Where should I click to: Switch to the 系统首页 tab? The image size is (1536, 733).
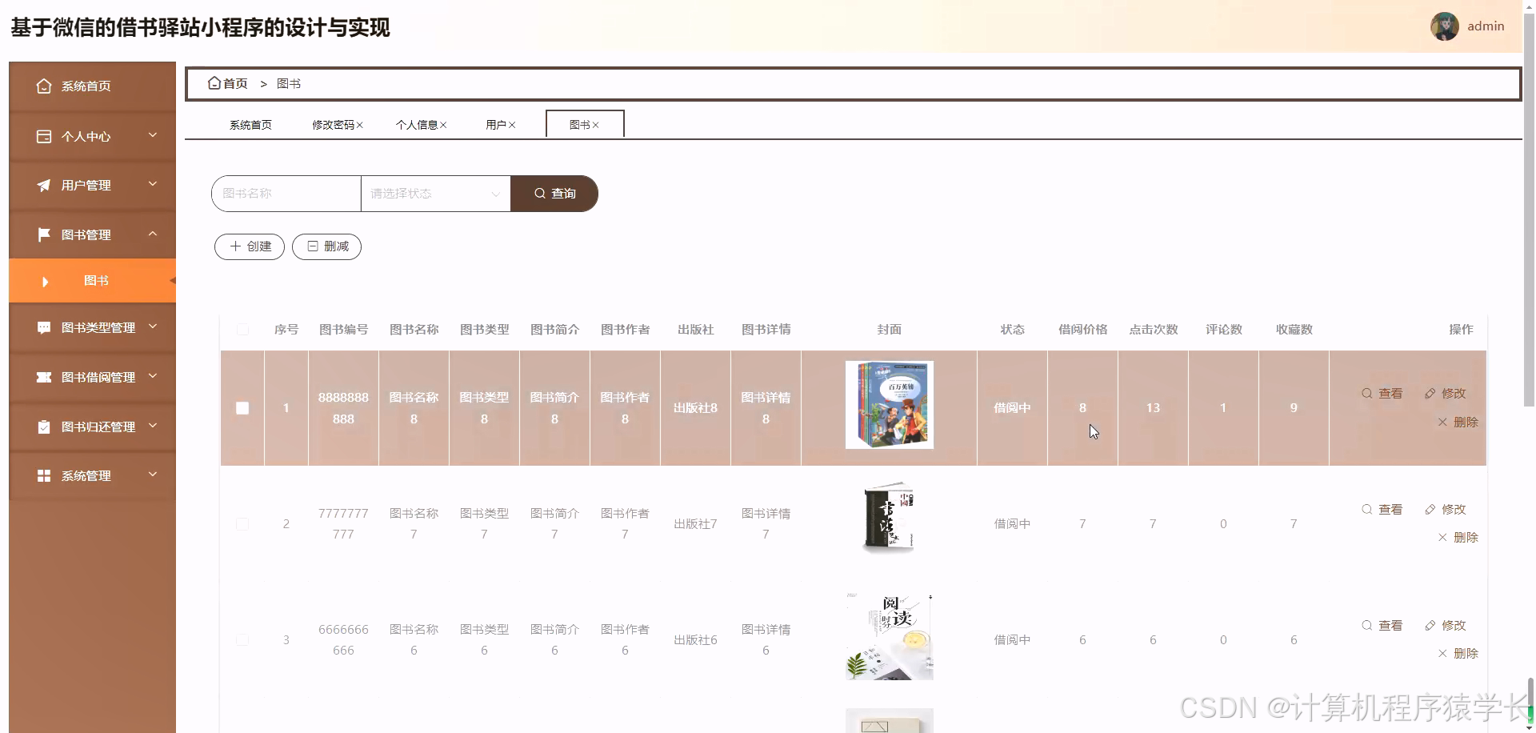point(250,125)
